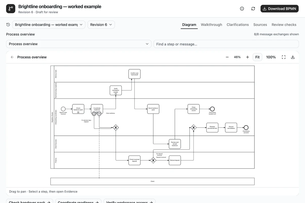
Task: Click the deposit decision gateway in Finance lane
Action: [153, 160]
